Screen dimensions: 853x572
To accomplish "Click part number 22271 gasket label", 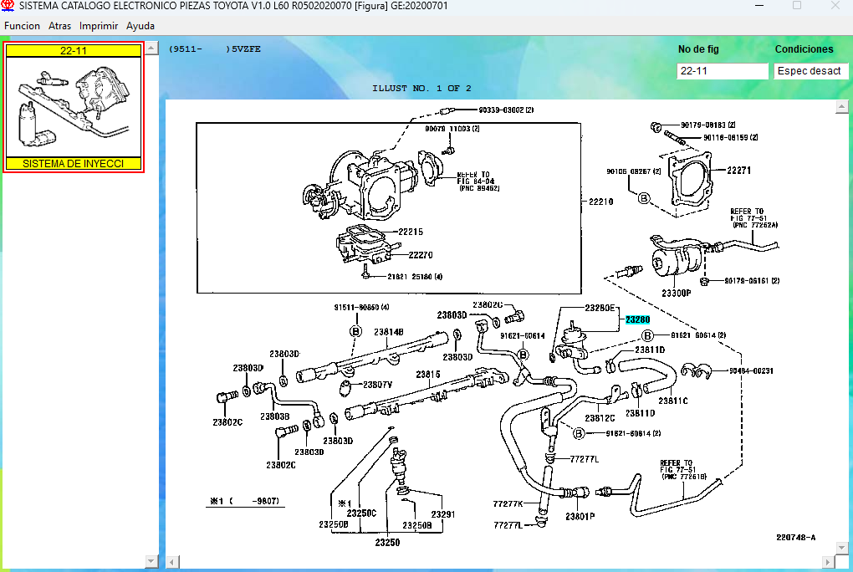I will [x=738, y=171].
